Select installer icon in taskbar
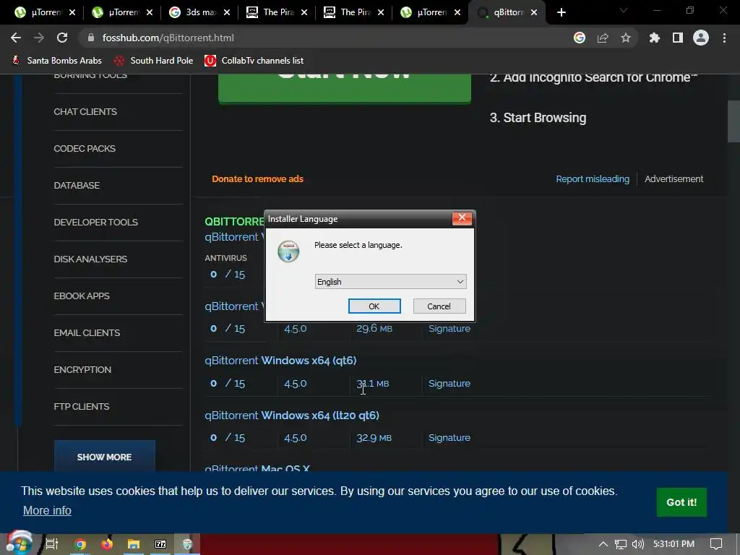 pyautogui.click(x=187, y=544)
